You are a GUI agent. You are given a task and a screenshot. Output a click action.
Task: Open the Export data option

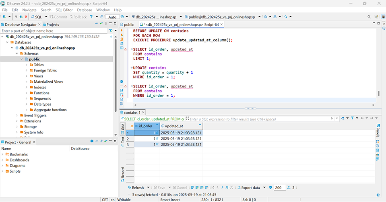point(250,188)
